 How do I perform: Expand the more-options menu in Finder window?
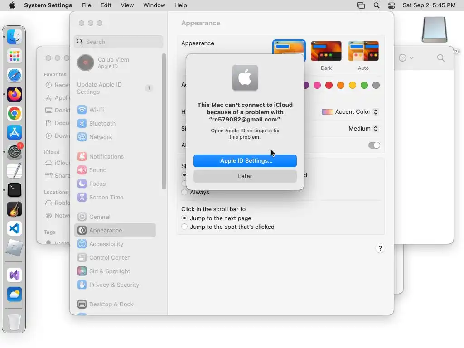(406, 58)
